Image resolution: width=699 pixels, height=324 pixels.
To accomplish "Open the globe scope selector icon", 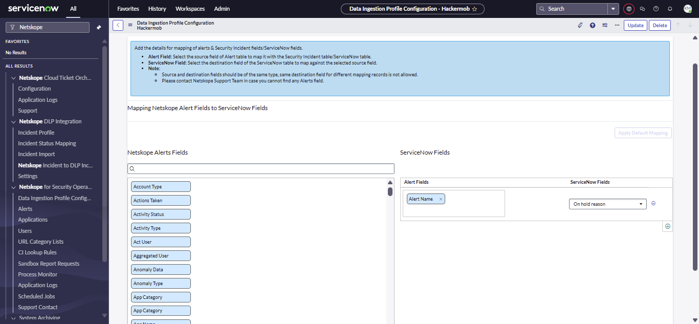I will [629, 9].
